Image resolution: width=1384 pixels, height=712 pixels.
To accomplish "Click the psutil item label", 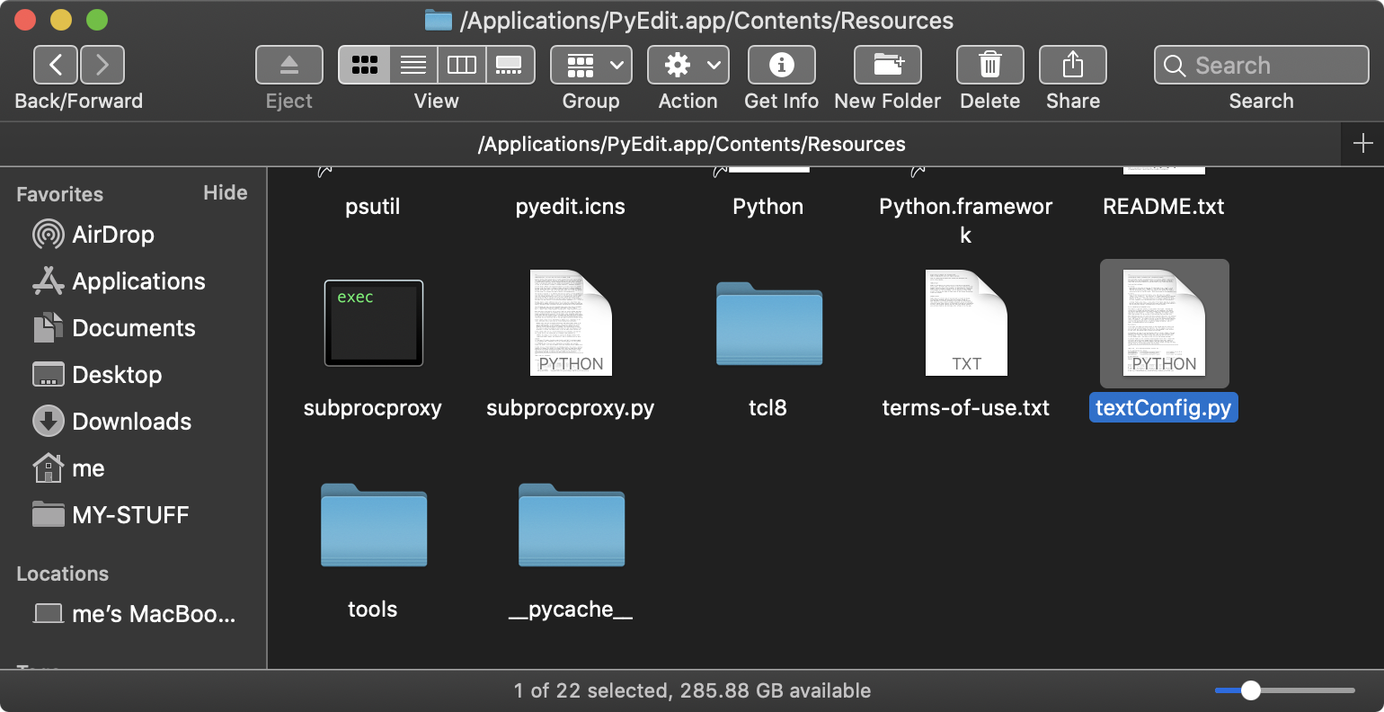I will [x=373, y=207].
